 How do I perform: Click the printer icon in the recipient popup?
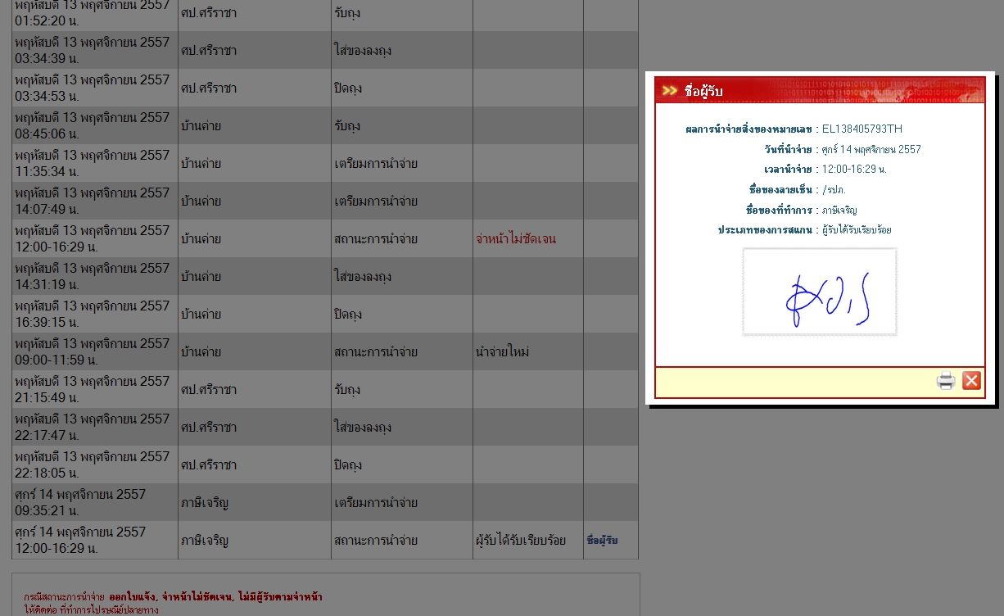click(x=946, y=381)
